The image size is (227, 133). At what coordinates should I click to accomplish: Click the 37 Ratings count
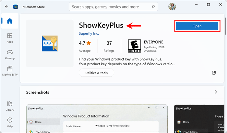pyautogui.click(x=109, y=46)
